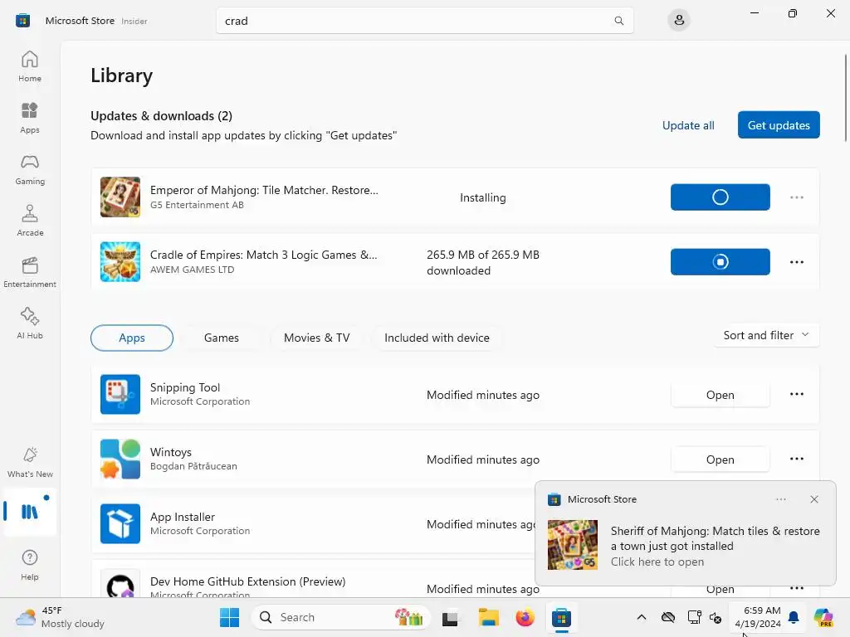The image size is (850, 637).
Task: Click the page vertical scrollbar
Action: coord(845,98)
